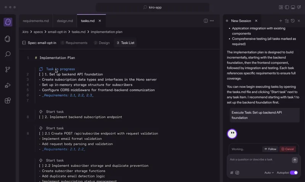
Task: Toggle the bottom panel layout icon
Action: pos(293,7)
